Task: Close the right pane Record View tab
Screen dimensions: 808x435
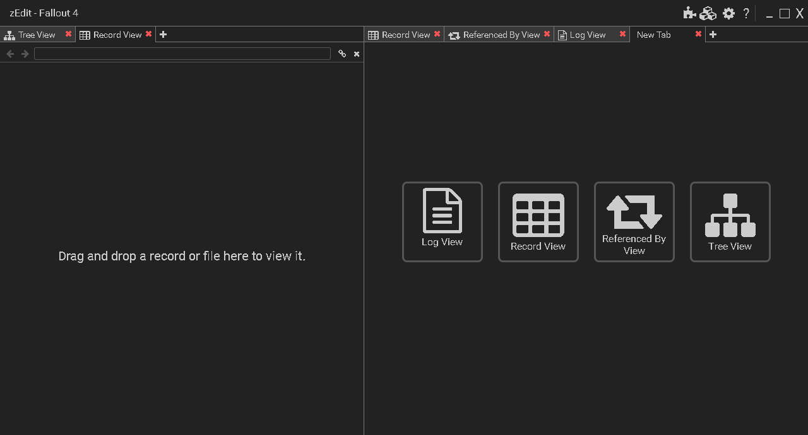Action: [x=437, y=34]
